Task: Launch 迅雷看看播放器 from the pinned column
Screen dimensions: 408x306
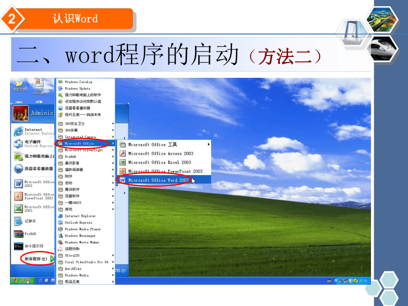Action: (34, 168)
